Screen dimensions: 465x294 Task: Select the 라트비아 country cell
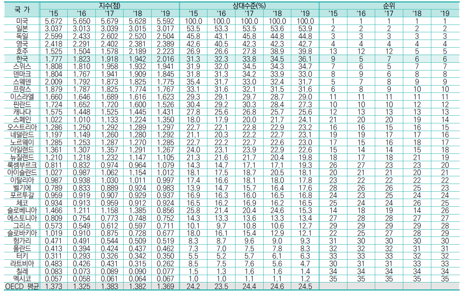pos(22,264)
